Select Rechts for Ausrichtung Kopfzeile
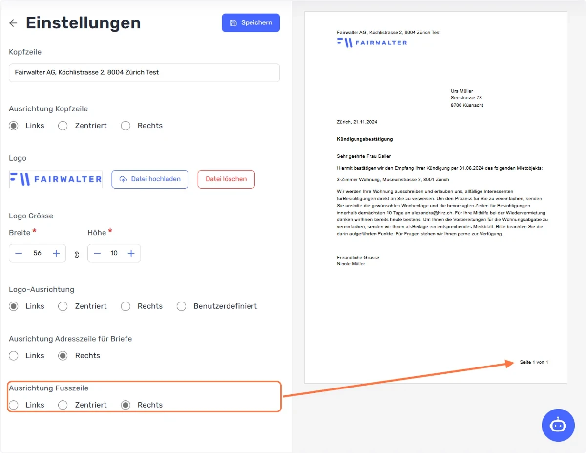 pos(126,126)
